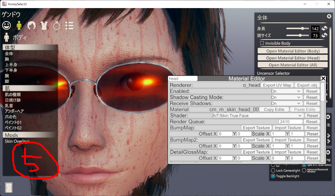The height and width of the screenshot is (196, 335).
Task: Click Open Material Editor (Body) button
Action: 293,51
